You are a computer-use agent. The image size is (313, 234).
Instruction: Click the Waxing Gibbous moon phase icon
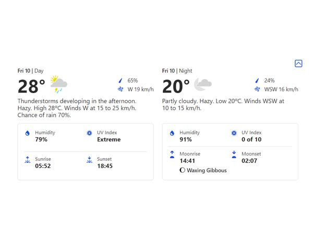point(183,170)
